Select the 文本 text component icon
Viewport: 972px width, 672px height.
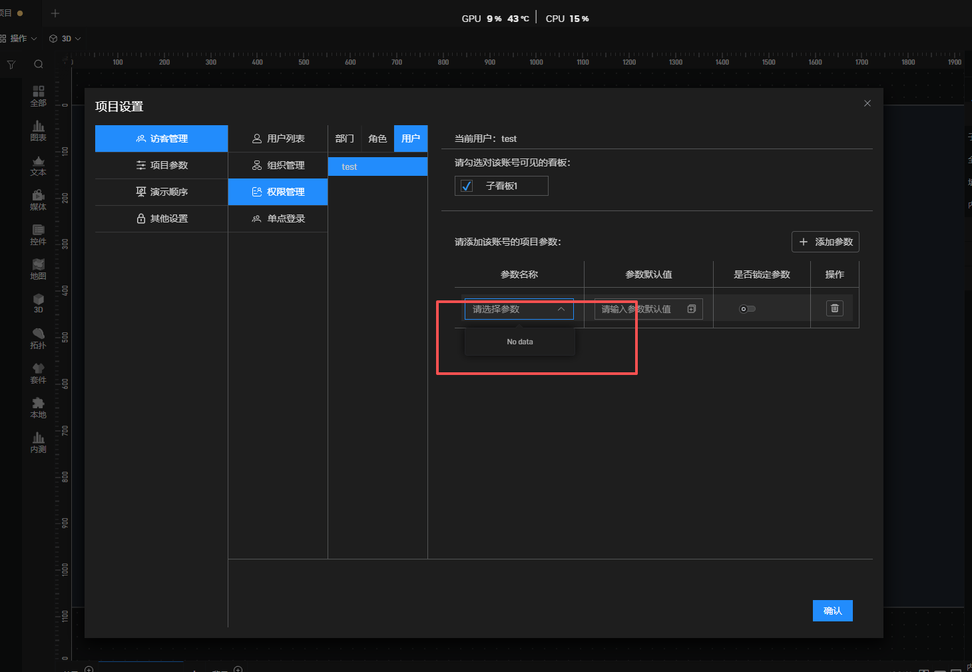pyautogui.click(x=38, y=165)
